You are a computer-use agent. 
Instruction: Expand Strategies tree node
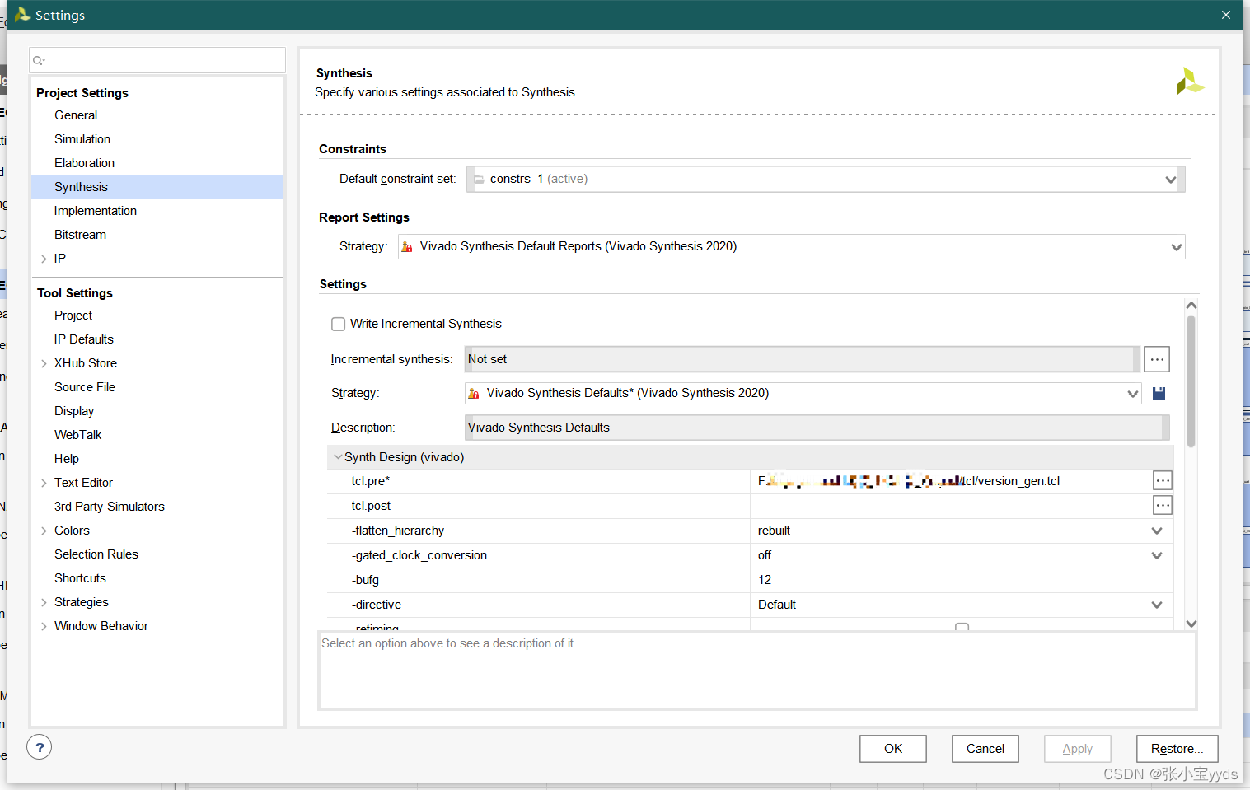[x=44, y=602]
